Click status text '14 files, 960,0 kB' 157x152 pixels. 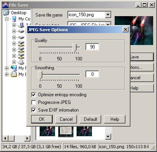(x=80, y=147)
